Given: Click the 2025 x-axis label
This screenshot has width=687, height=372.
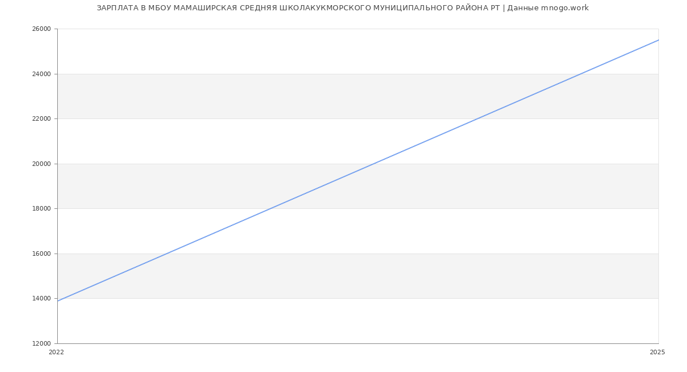Looking at the screenshot, I should click(x=657, y=353).
